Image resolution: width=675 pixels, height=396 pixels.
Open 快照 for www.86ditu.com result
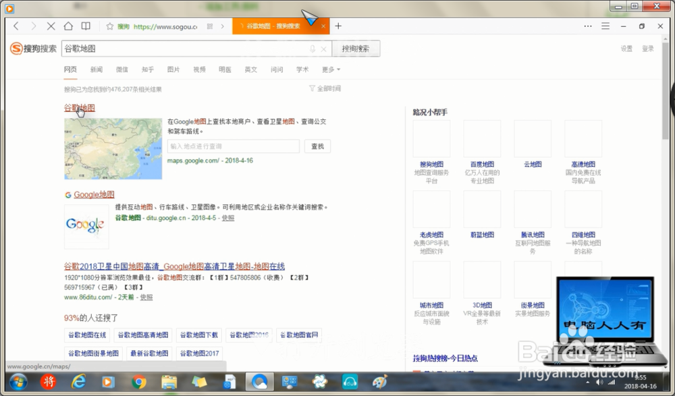[x=146, y=297]
